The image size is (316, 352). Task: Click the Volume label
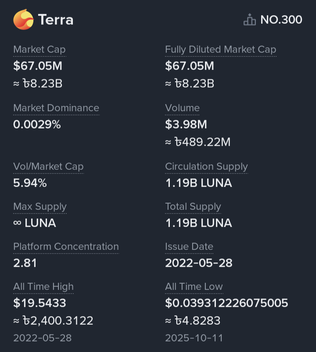(182, 108)
